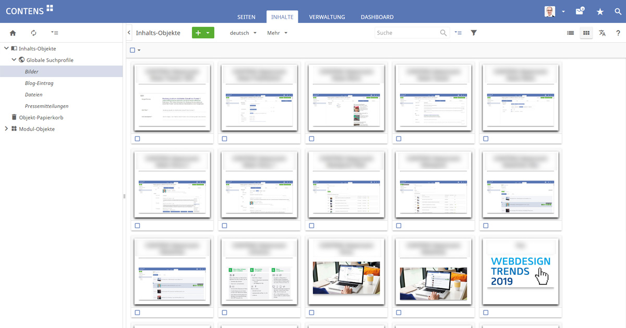Viewport: 626px width, 328px height.
Task: Collapse the sidebar with left chevron
Action: [x=129, y=33]
